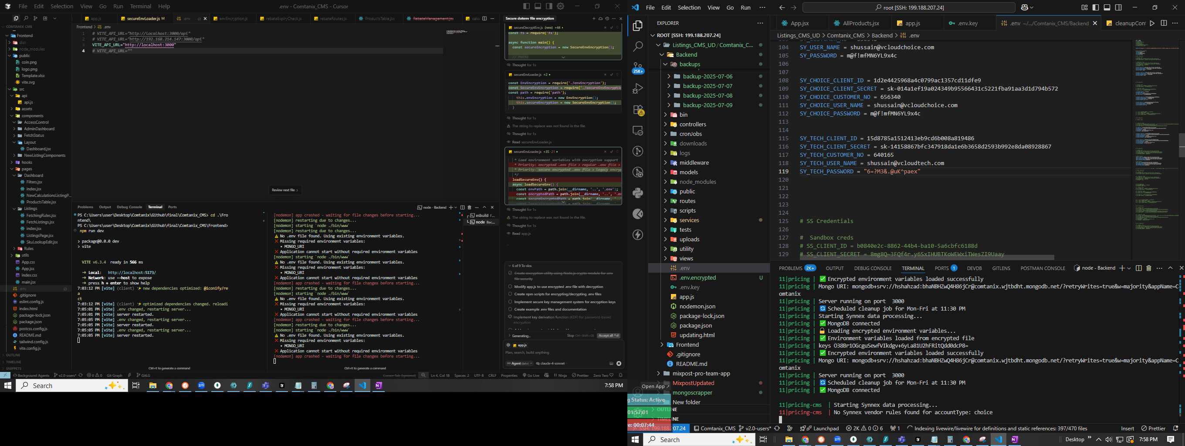1185x446 pixels.
Task: Open Explorer more actions ellipsis in VS Code
Action: (760, 23)
